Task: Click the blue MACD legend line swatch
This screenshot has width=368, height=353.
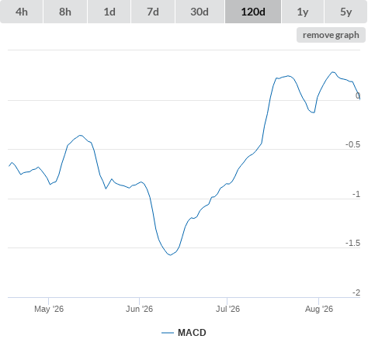Action: pos(168,333)
